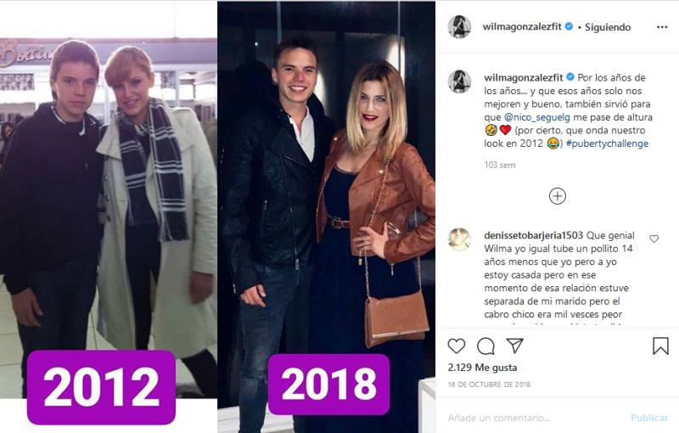
Task: Share post via paper plane icon
Action: click(515, 345)
